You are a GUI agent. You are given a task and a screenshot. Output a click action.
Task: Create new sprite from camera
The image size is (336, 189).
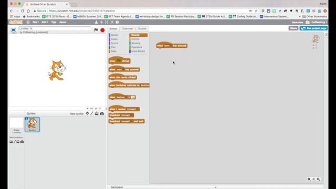(102, 113)
